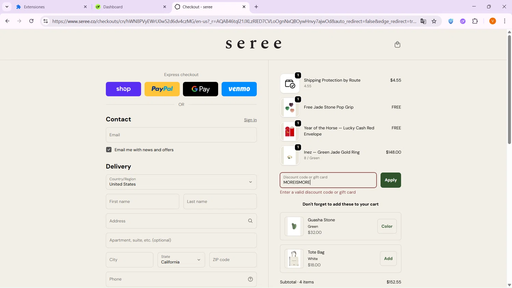Click the Guasha Stone product image
The image size is (512, 288).
294,226
